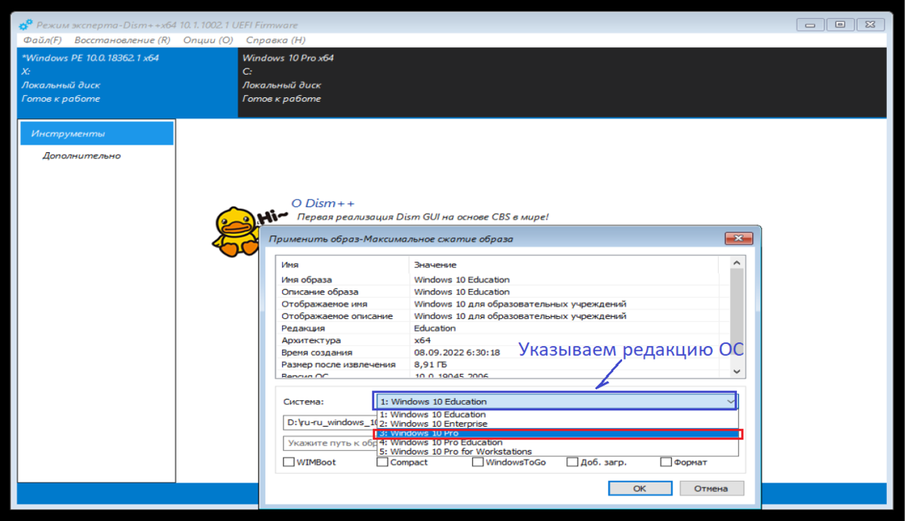Screen dimensions: 905x521
Task: Choose 1: Windows 10 Education in list
Action: 557,414
